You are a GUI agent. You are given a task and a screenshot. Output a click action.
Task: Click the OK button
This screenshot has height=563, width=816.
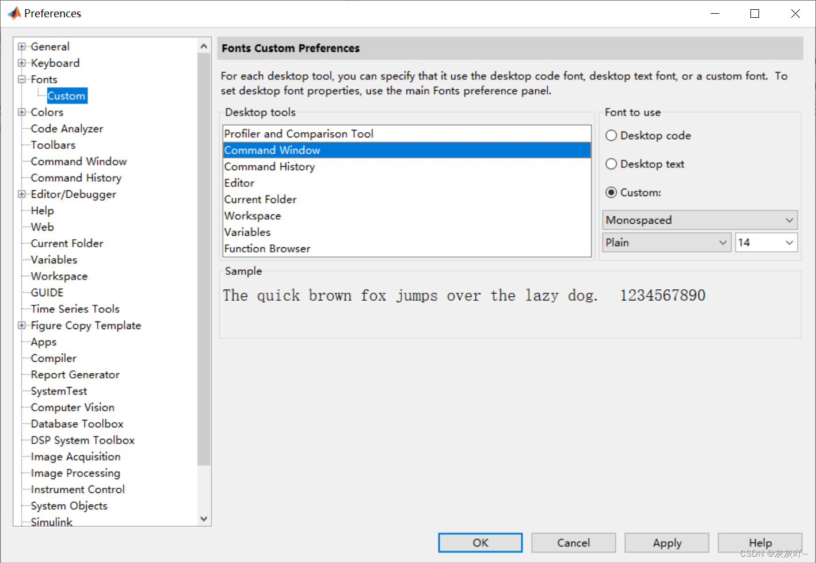tap(481, 543)
